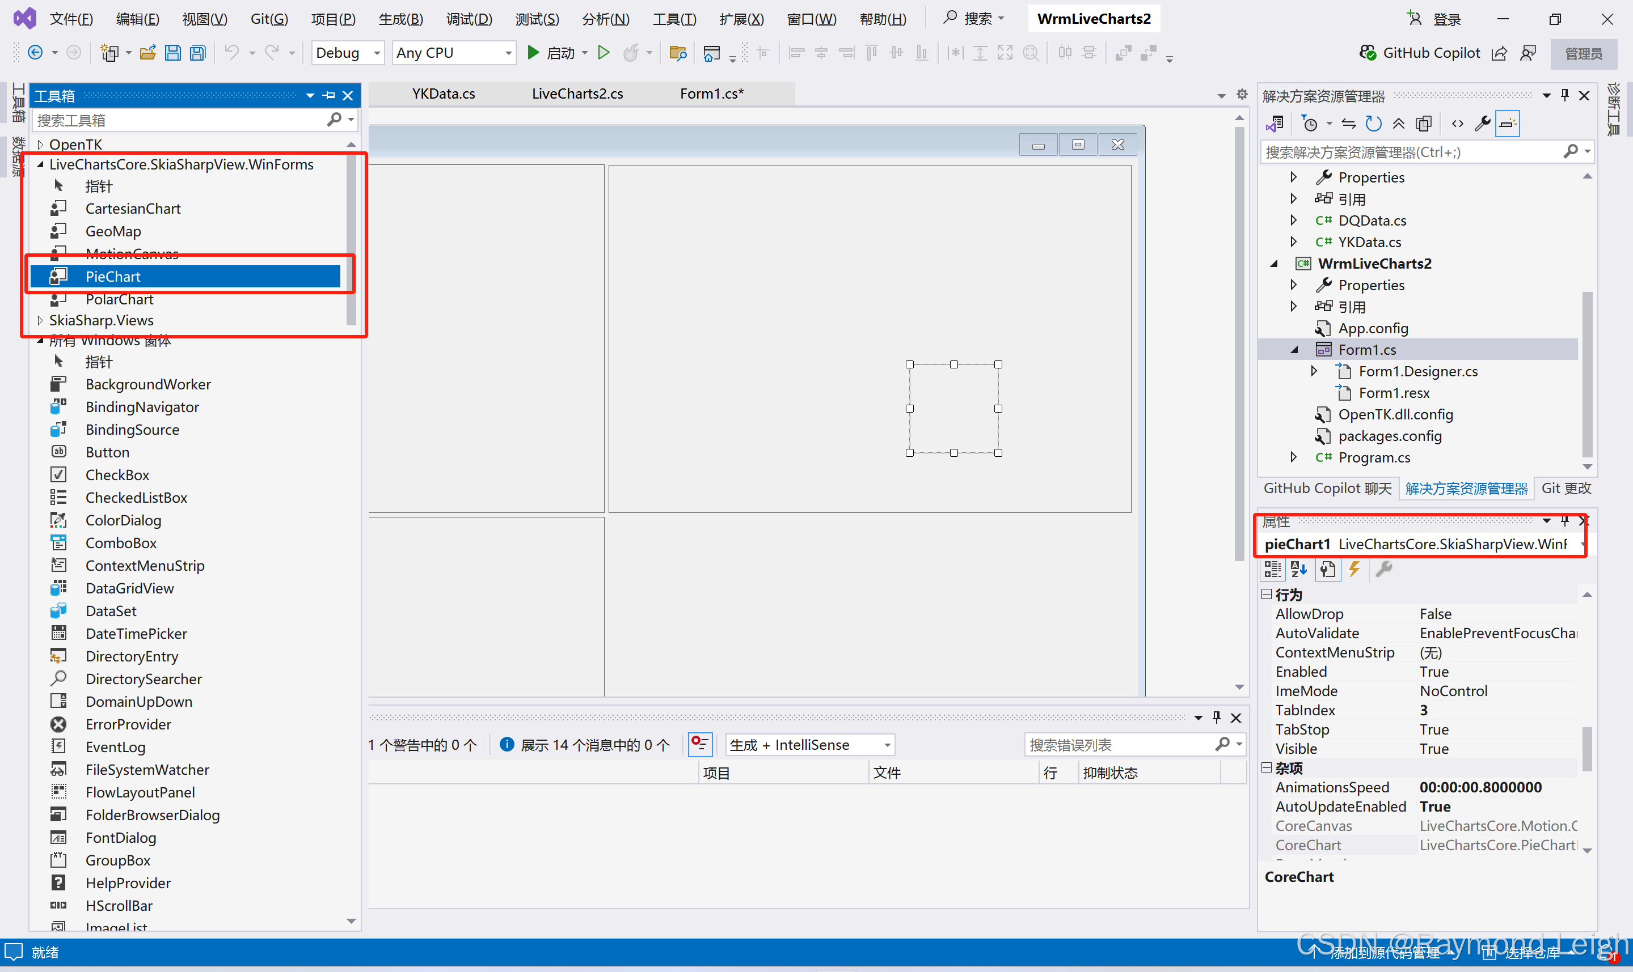
Task: Open the 调试(D) menu
Action: click(469, 19)
